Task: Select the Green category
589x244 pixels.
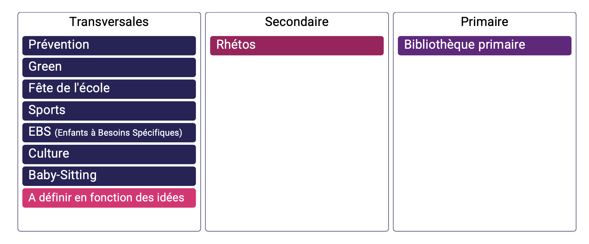Action: tap(109, 67)
